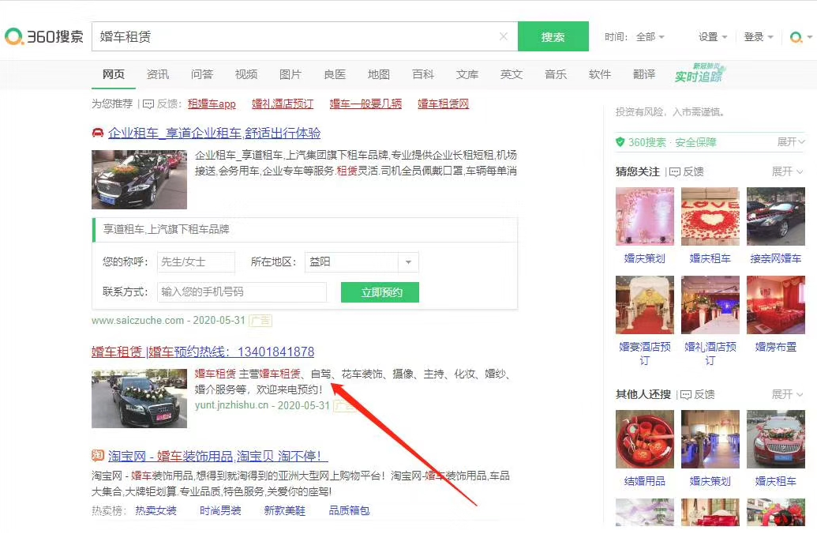
Task: Go to the 软件 tab
Action: [600, 74]
